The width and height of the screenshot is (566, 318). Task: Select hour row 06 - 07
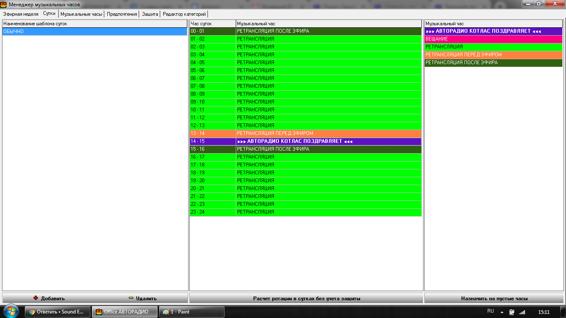point(305,79)
